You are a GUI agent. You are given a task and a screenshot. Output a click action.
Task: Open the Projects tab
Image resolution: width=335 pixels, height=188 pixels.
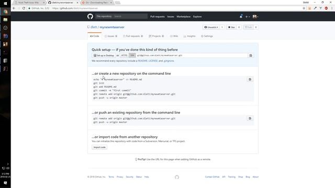(156, 36)
